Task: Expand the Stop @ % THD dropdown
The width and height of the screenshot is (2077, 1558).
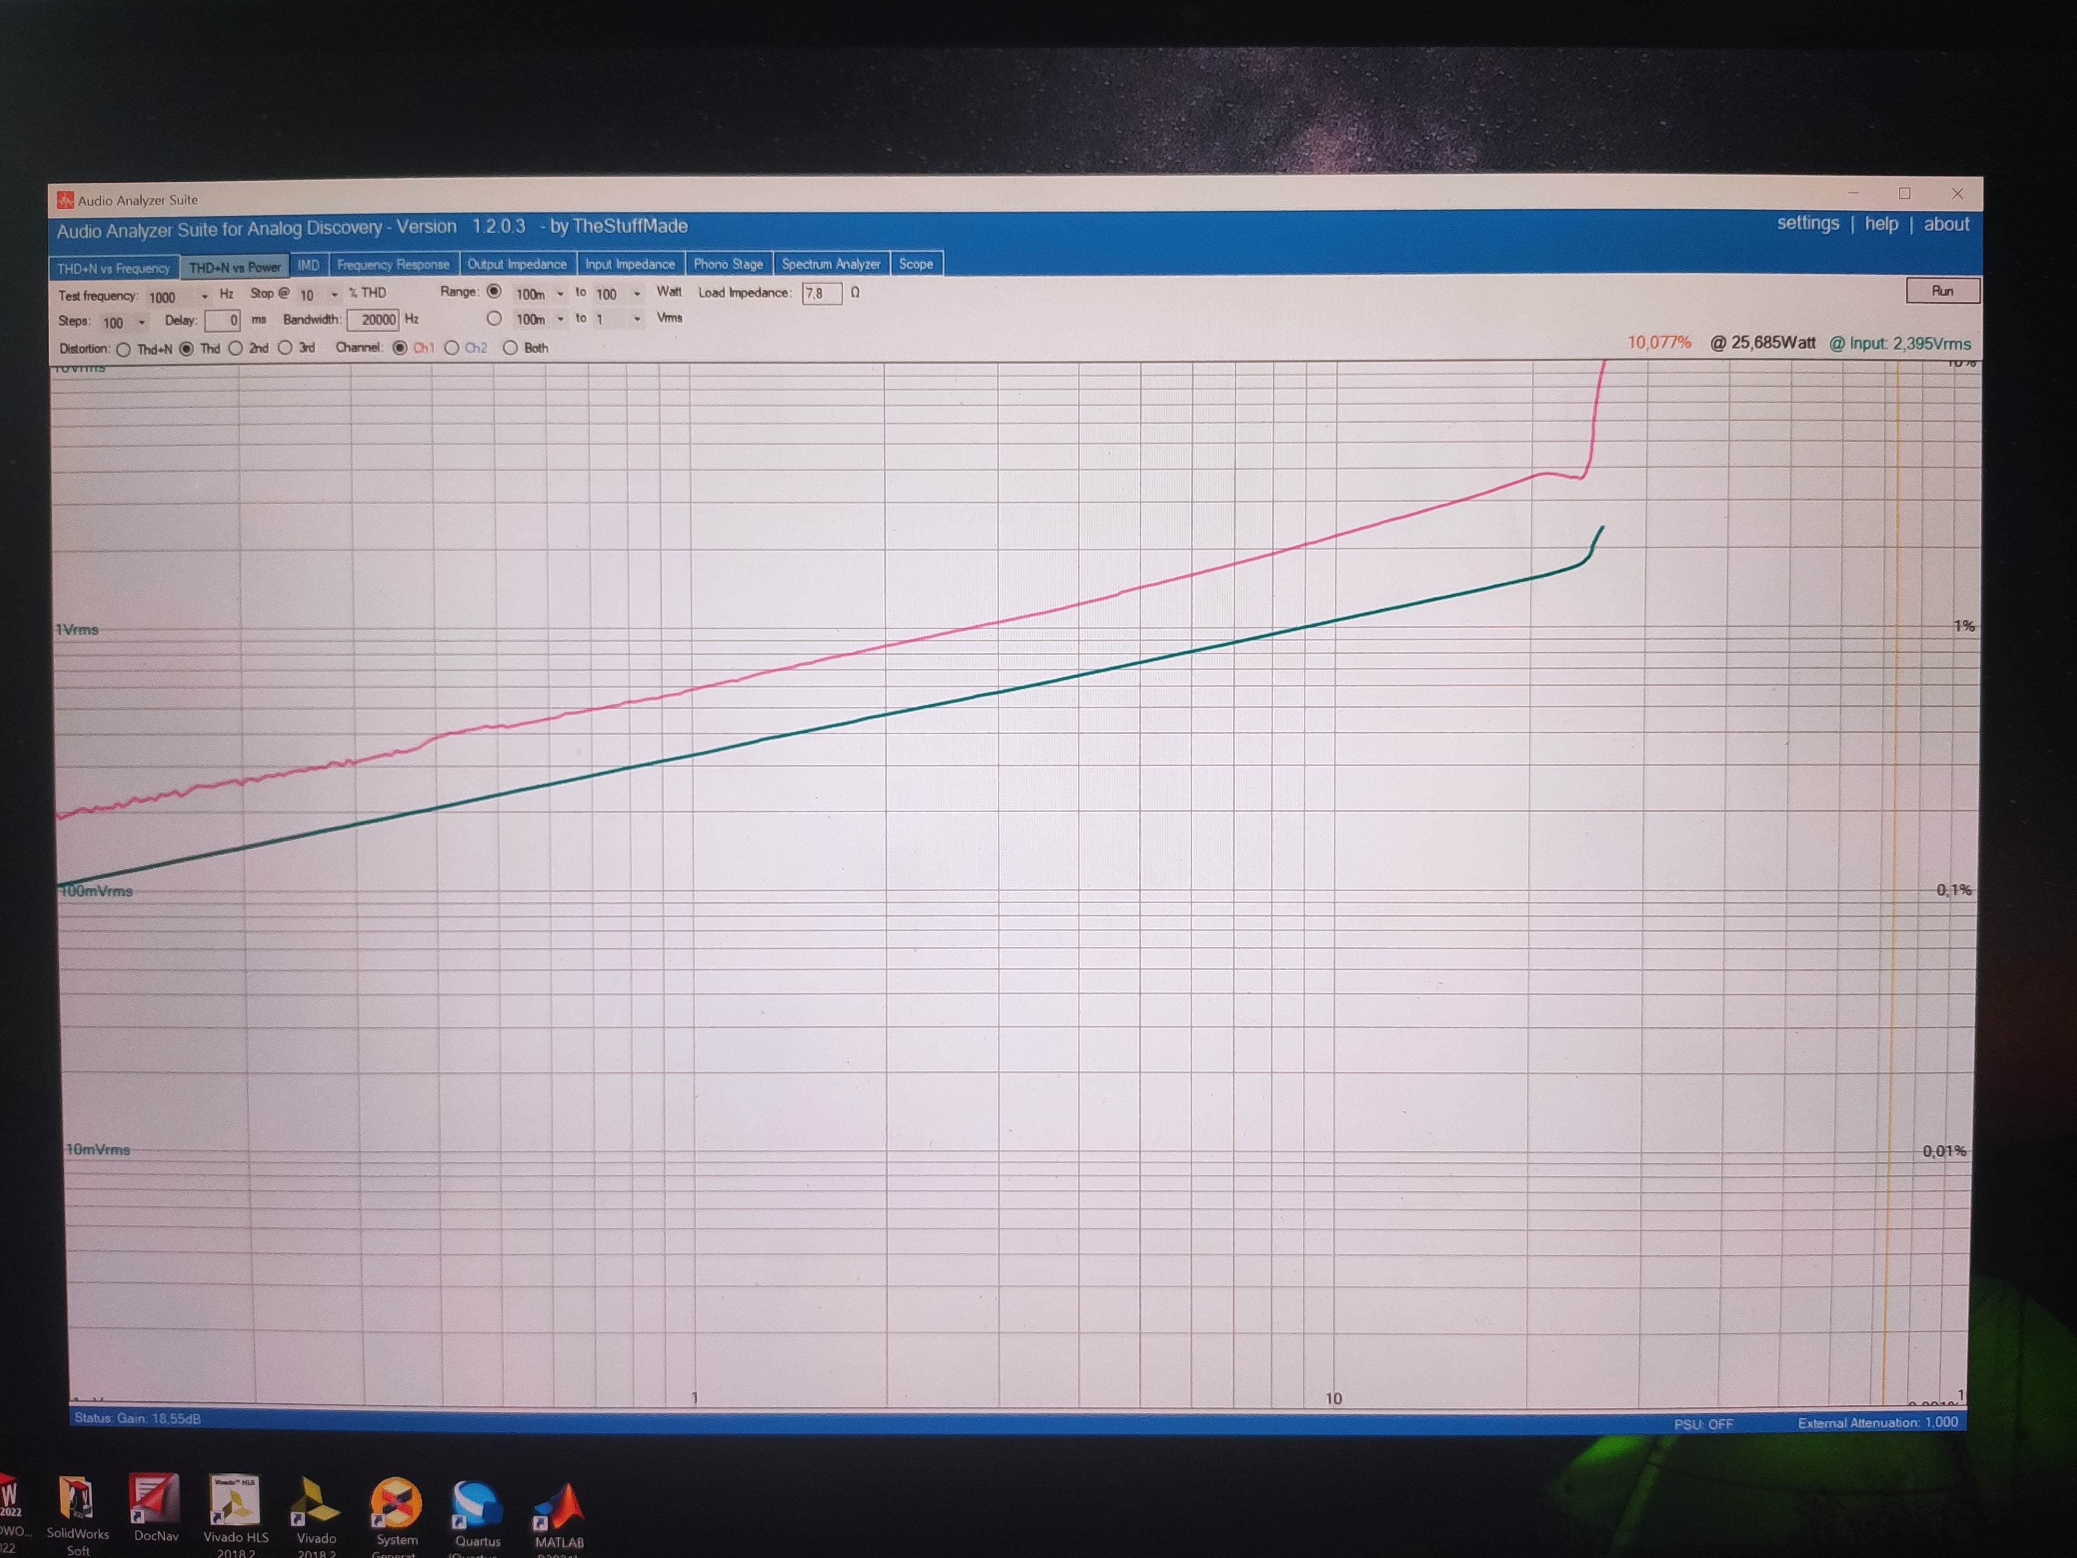Action: [334, 295]
